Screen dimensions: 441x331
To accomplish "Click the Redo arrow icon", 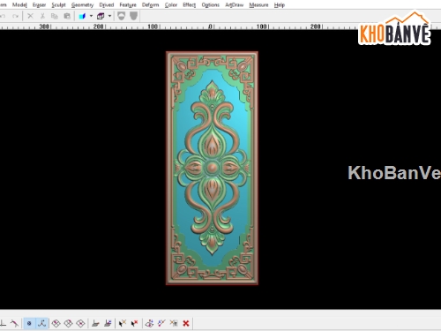I will coord(15,16).
